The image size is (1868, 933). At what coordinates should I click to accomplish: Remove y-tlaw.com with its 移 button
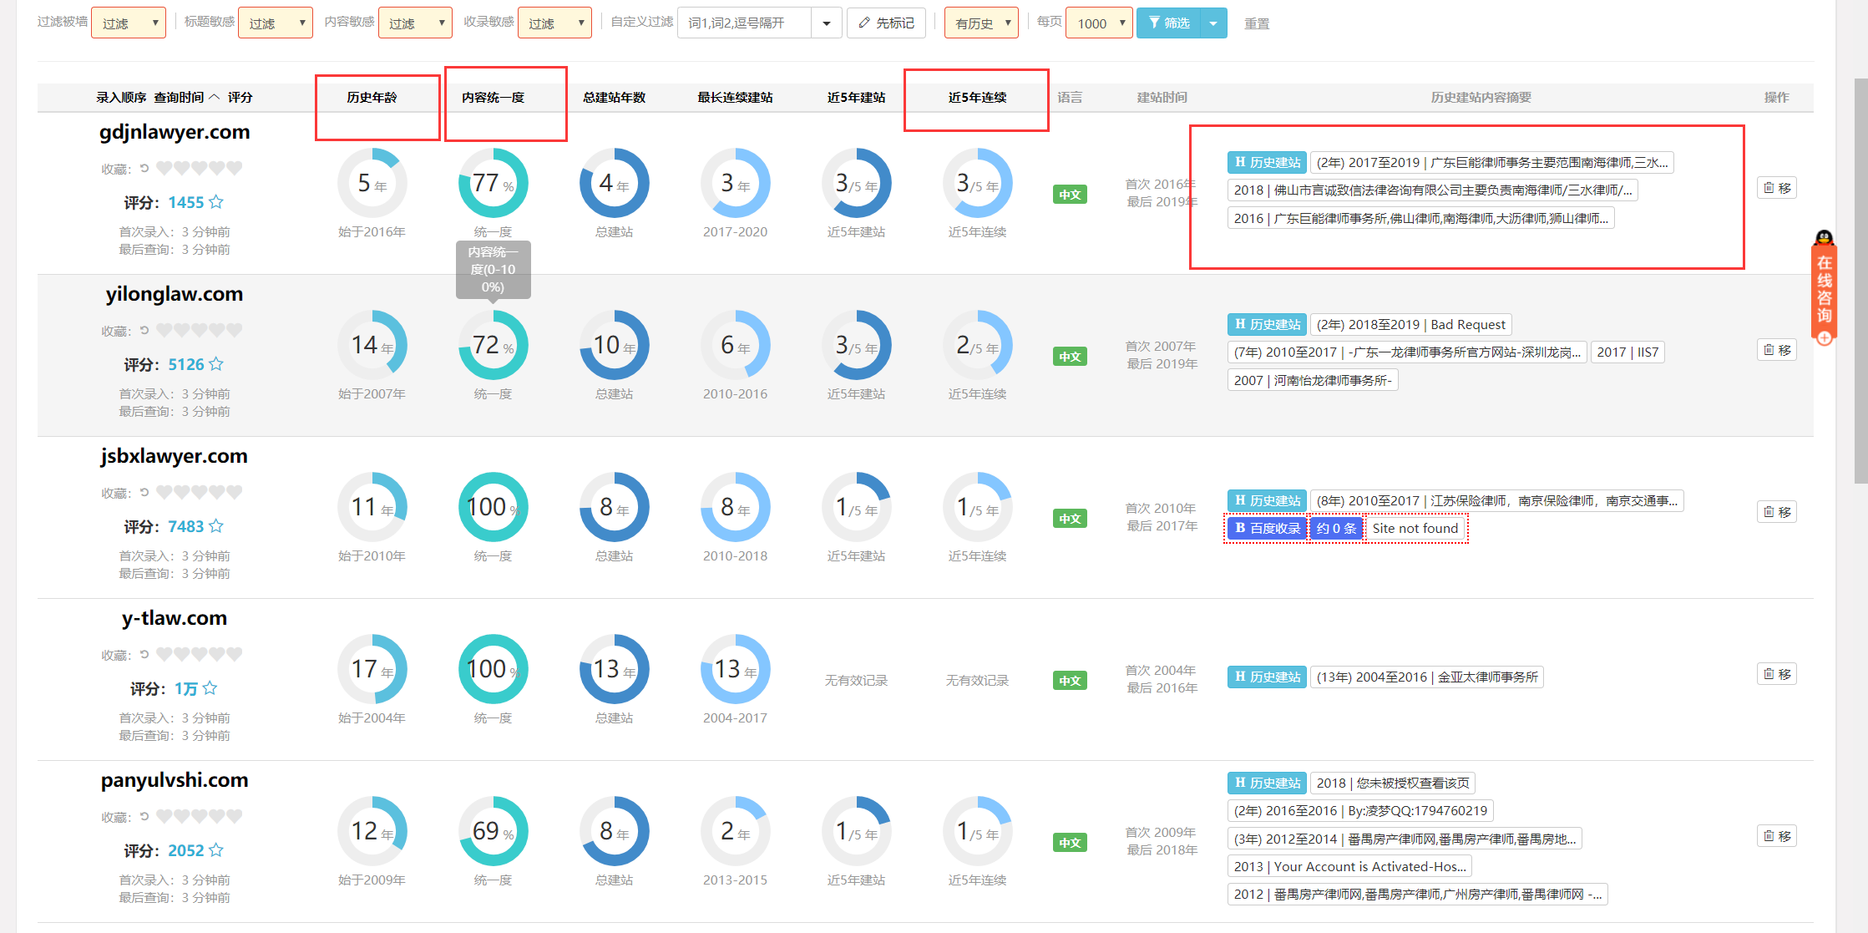(1777, 674)
